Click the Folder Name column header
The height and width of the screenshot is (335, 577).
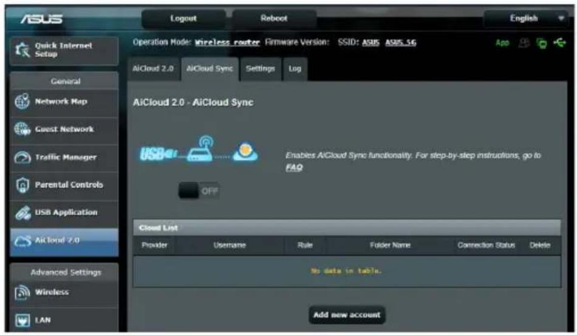pos(390,245)
